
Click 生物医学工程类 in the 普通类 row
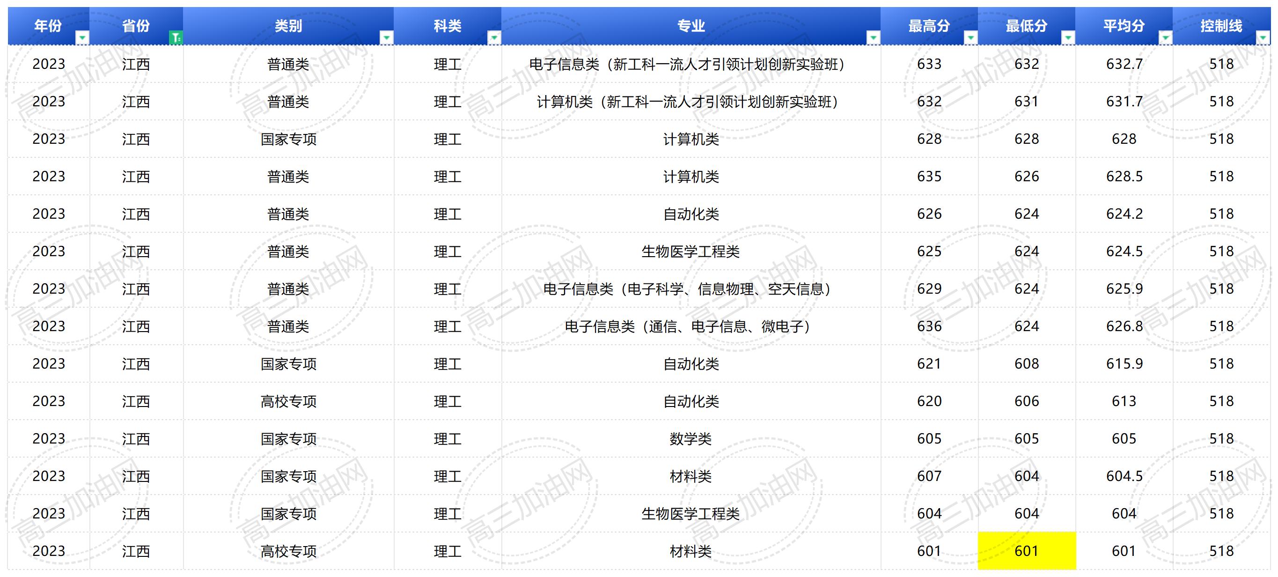(x=691, y=252)
